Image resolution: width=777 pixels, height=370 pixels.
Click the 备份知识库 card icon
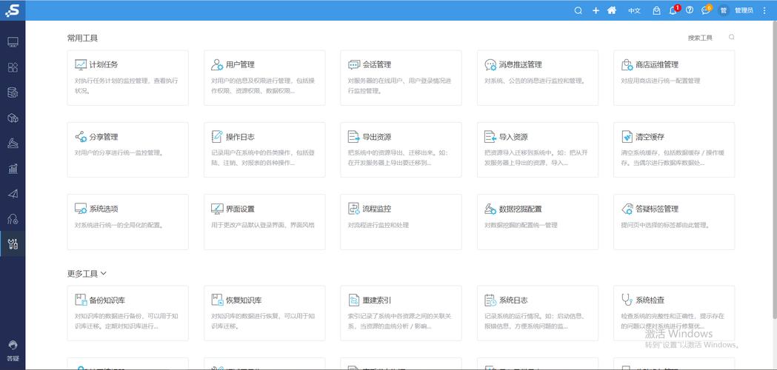coord(81,300)
